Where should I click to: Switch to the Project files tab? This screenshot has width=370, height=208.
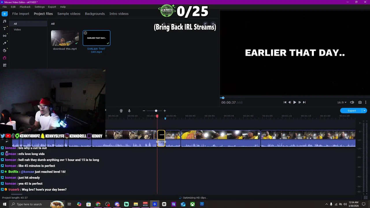(43, 14)
